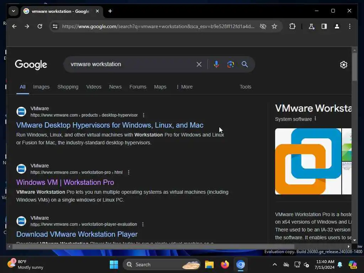364x273 pixels.
Task: Open the taskbar weather widget
Action: 25,264
